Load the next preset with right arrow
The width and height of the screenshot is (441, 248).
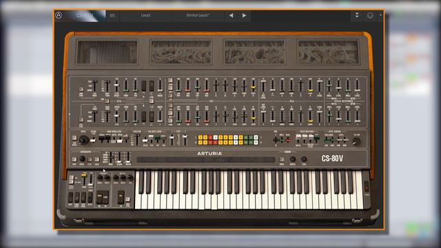(x=244, y=15)
